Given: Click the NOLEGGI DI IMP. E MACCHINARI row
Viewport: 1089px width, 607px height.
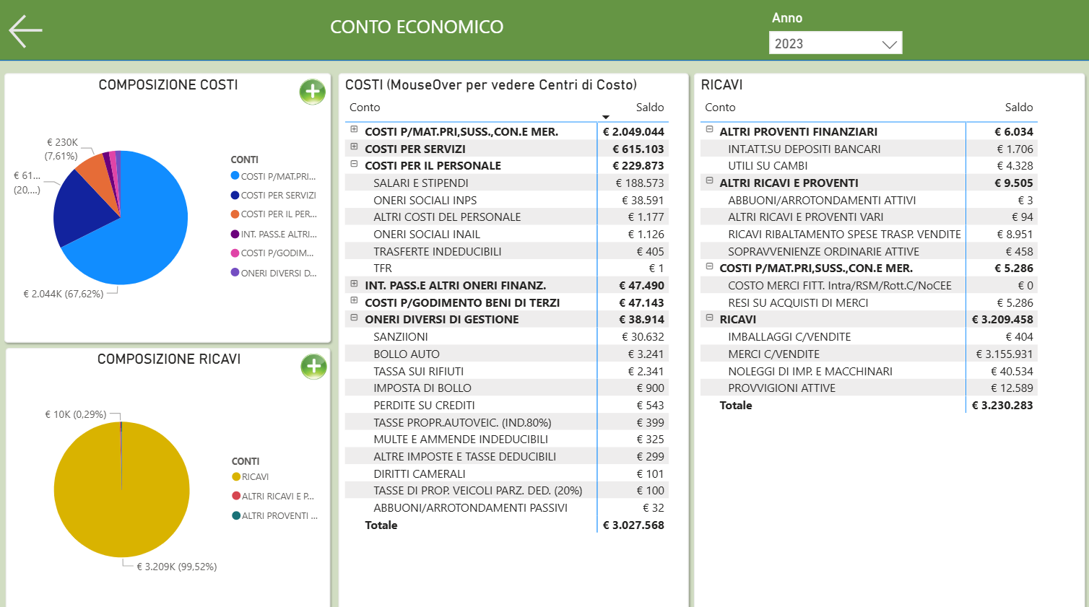Looking at the screenshot, I should coord(869,372).
